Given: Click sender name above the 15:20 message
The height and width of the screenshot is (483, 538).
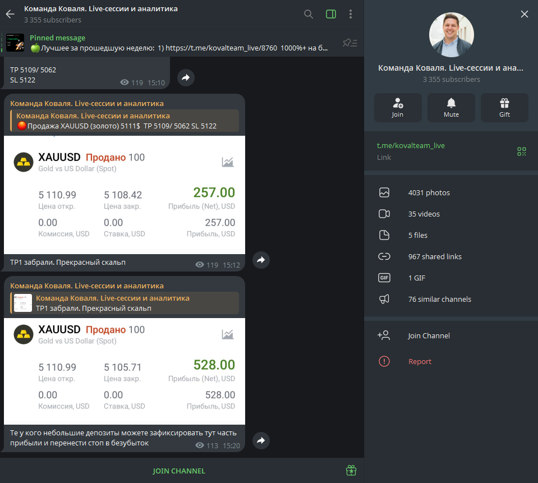Looking at the screenshot, I should point(87,286).
